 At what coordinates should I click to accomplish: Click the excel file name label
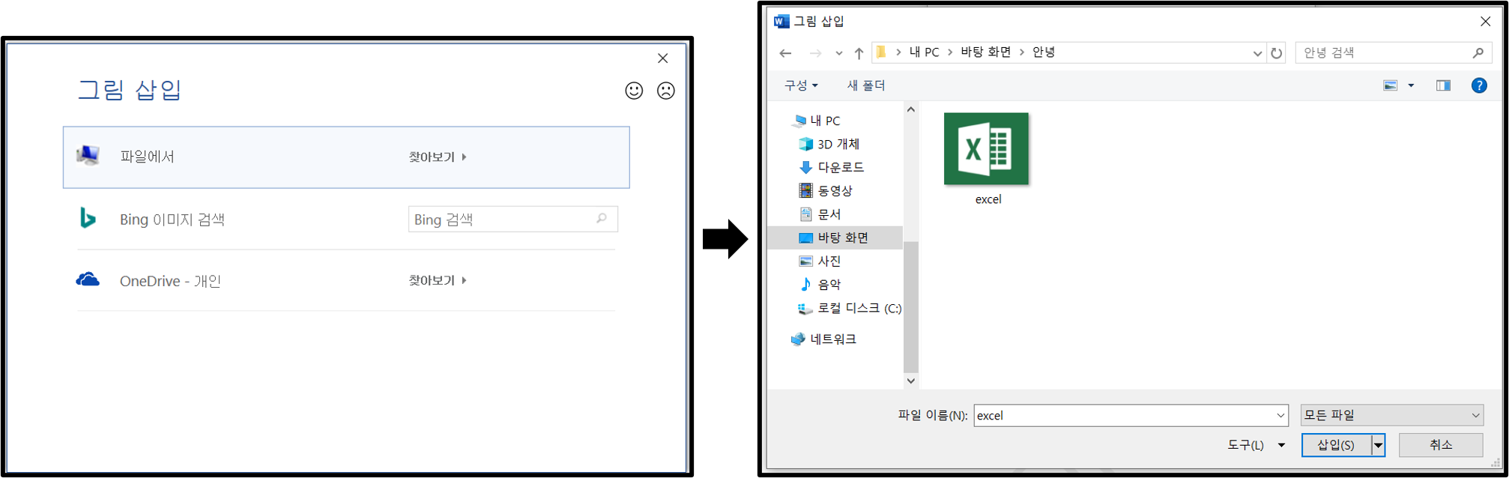(x=988, y=199)
